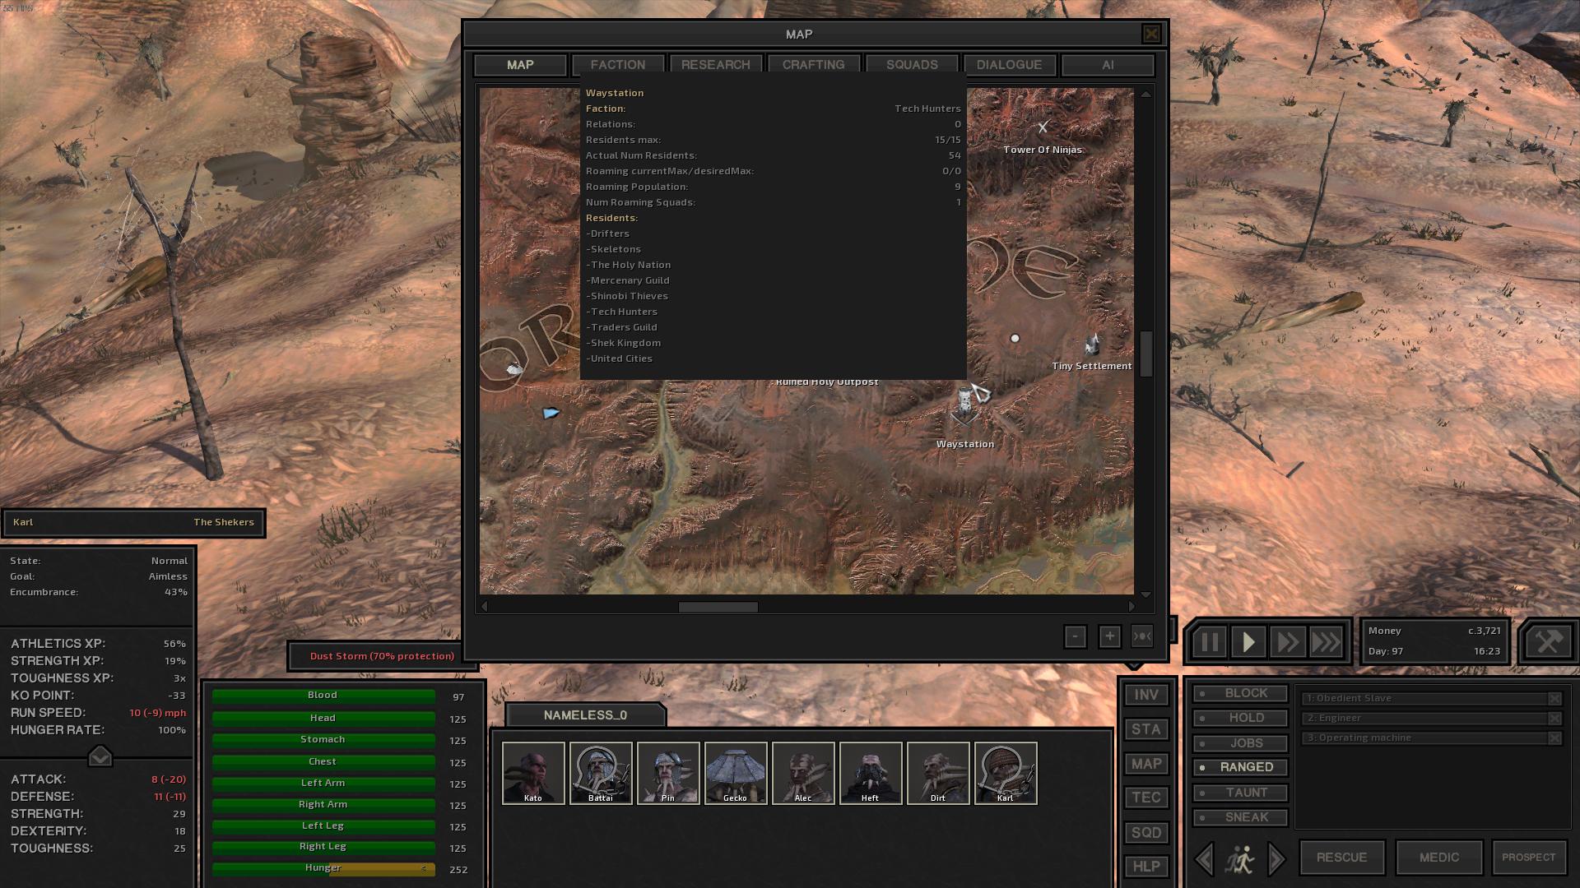Select Alec's portrait
The width and height of the screenshot is (1580, 888).
[x=803, y=773]
